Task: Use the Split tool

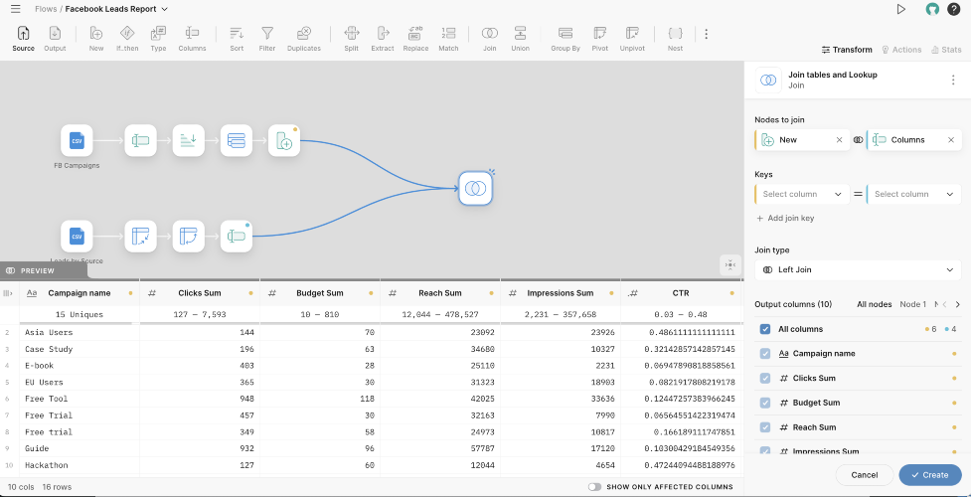Action: 352,39
